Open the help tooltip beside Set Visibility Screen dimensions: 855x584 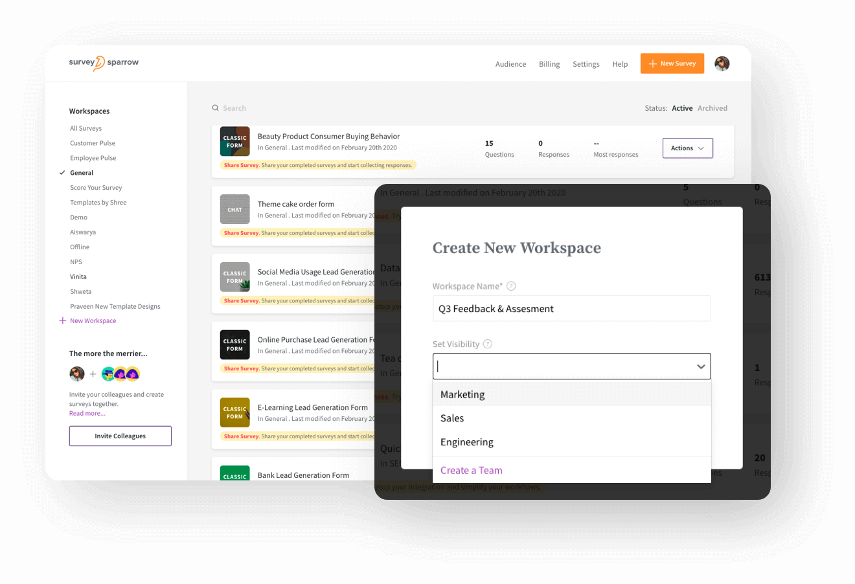click(x=486, y=344)
